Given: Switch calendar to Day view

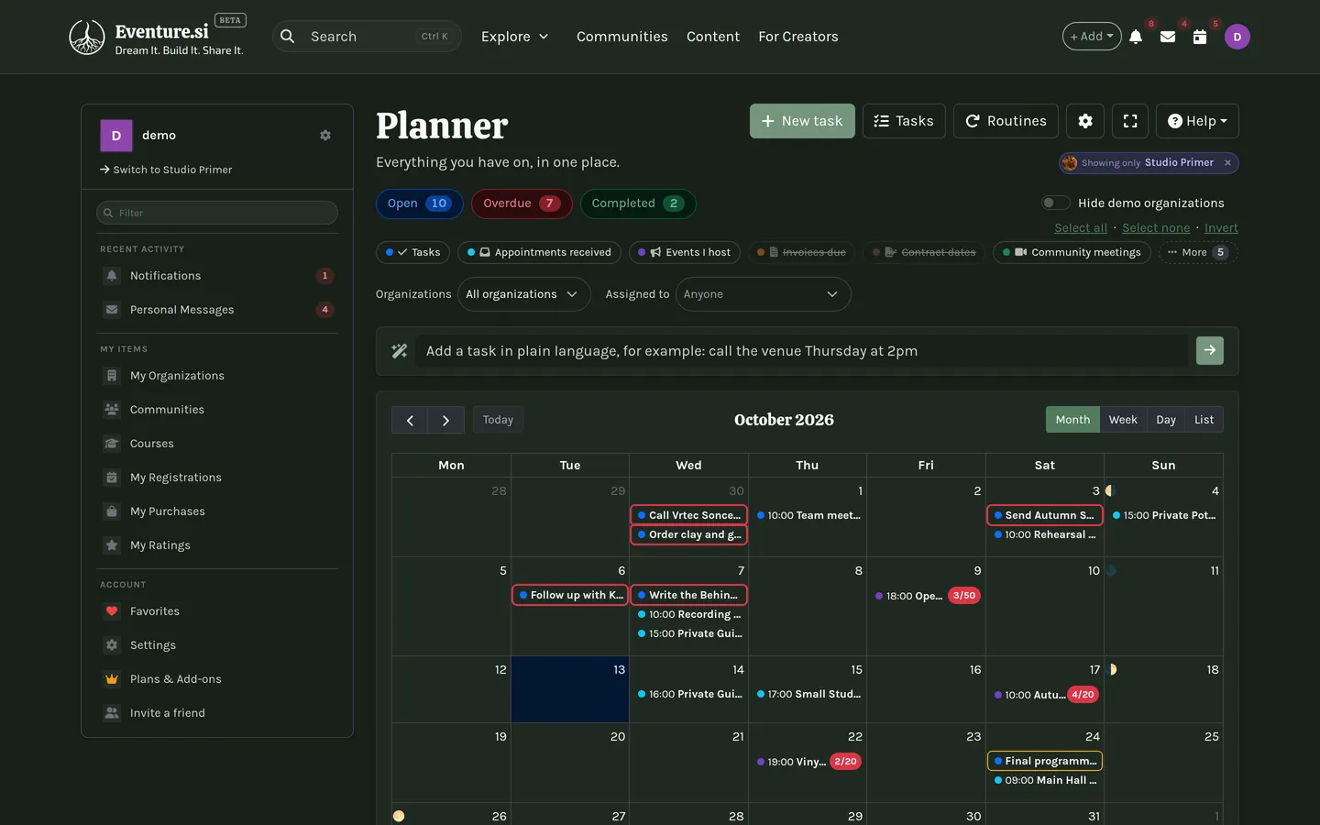Looking at the screenshot, I should tap(1166, 420).
